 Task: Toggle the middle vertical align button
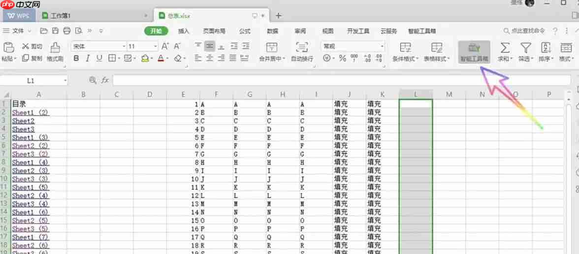point(210,46)
